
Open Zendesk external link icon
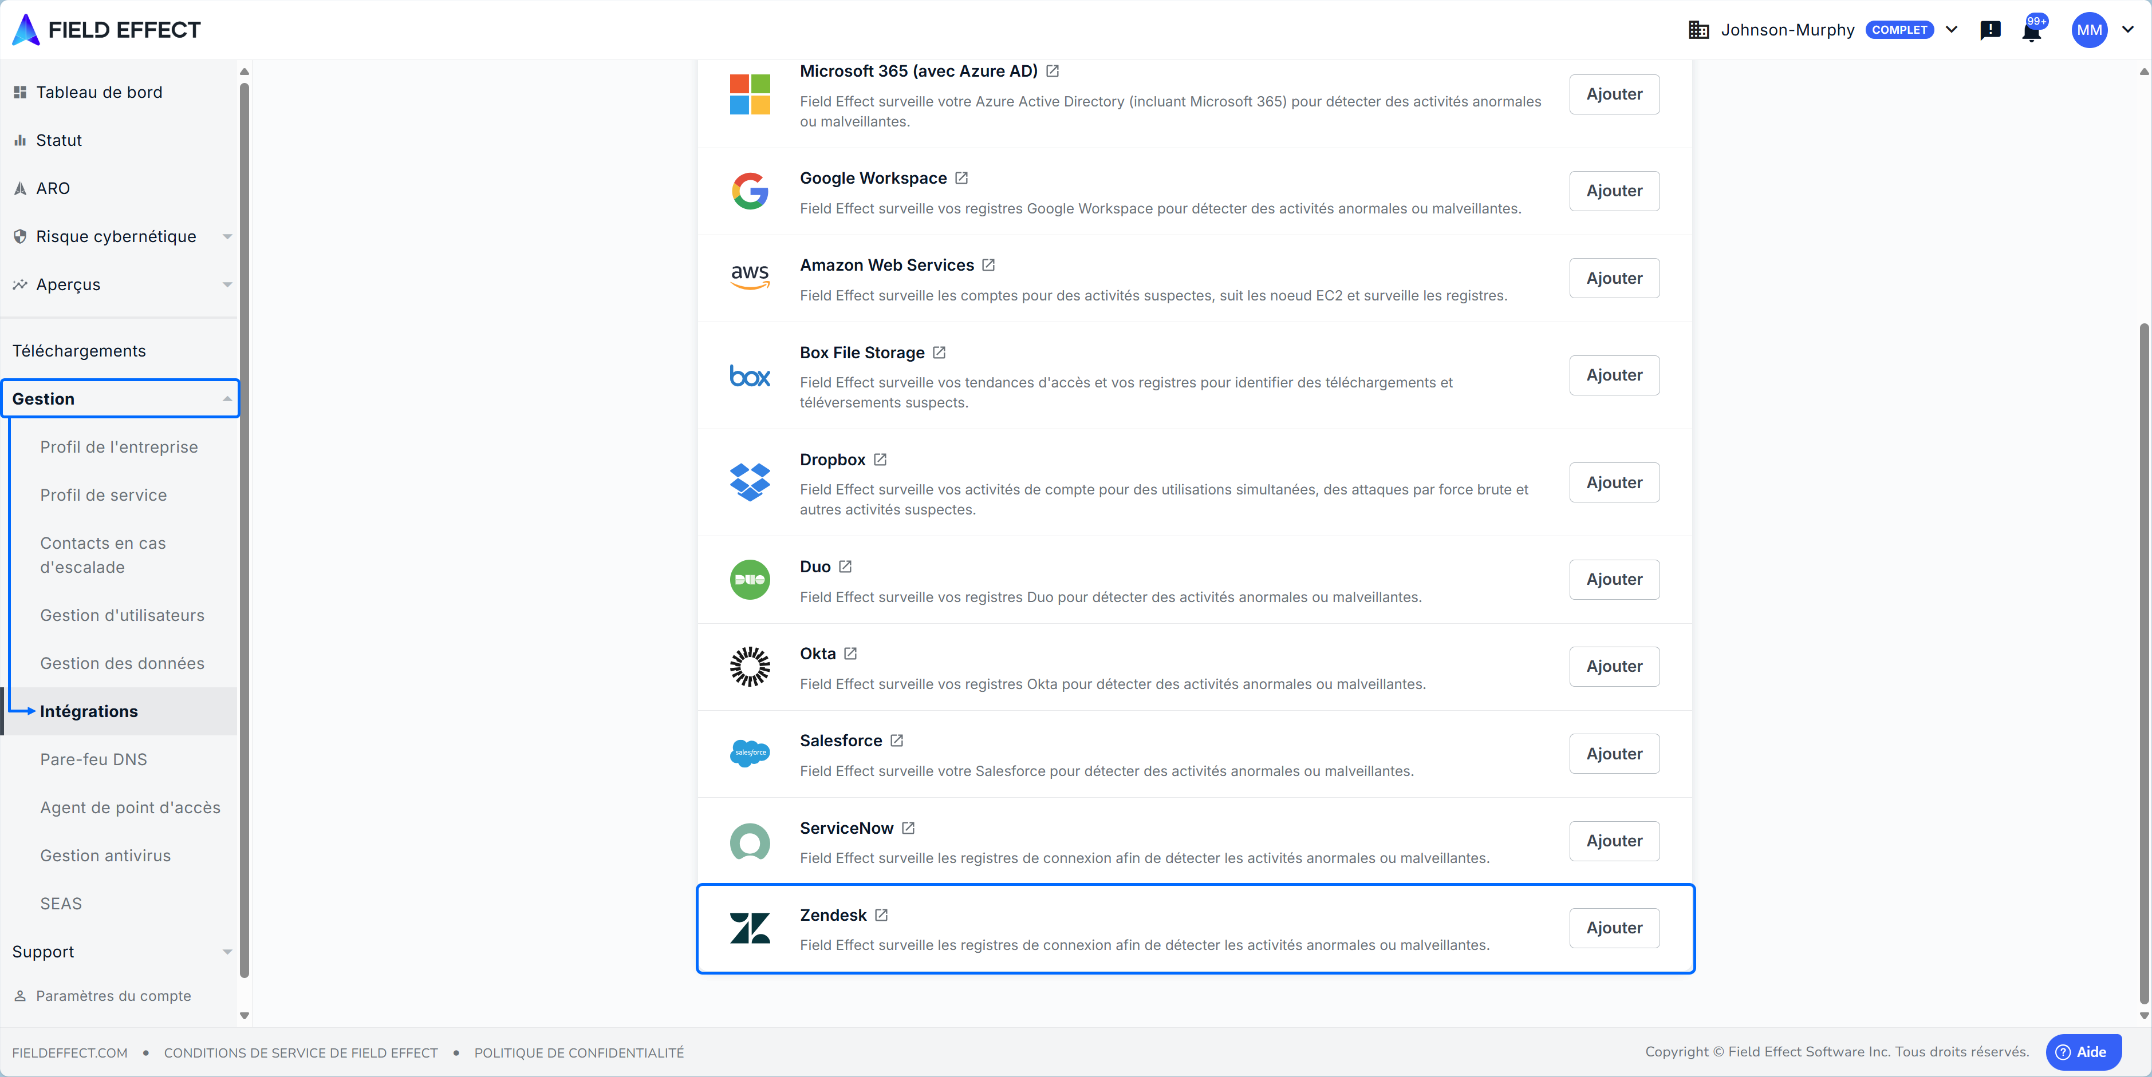[x=881, y=915]
